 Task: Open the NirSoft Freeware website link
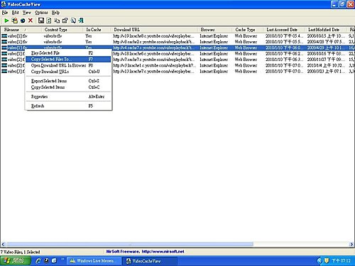pos(145,252)
